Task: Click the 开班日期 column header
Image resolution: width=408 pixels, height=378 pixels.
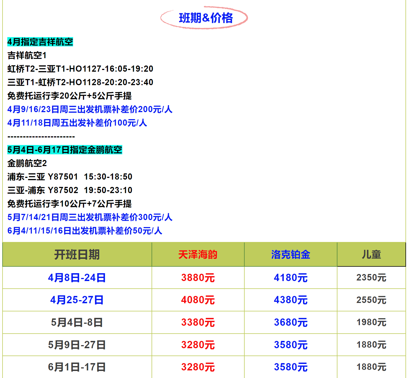Action: pos(77,255)
